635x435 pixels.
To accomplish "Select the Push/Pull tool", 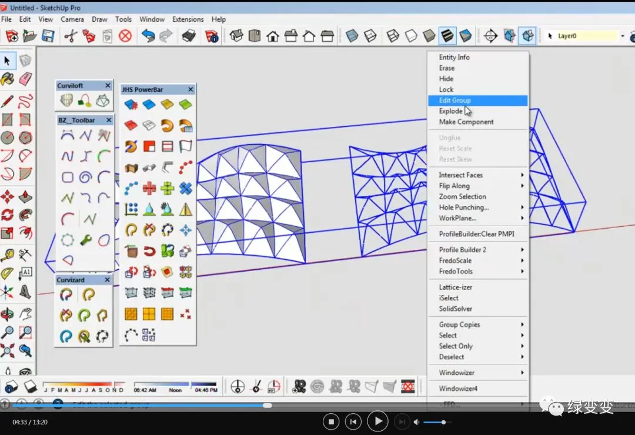I will click(25, 197).
